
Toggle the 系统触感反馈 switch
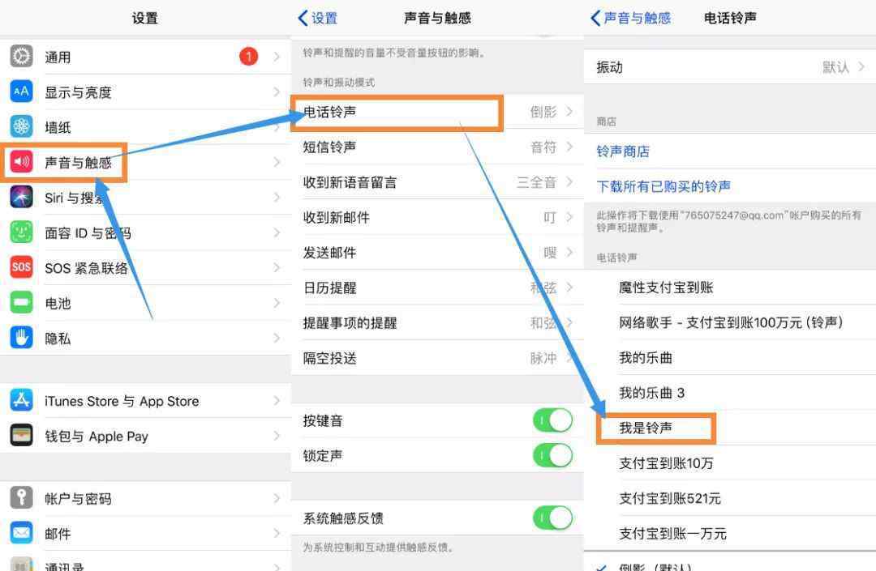click(x=552, y=518)
